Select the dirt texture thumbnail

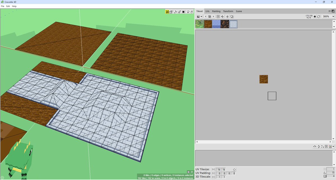click(208, 24)
